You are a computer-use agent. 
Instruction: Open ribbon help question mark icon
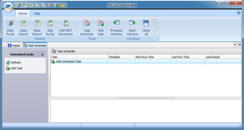(x=239, y=13)
